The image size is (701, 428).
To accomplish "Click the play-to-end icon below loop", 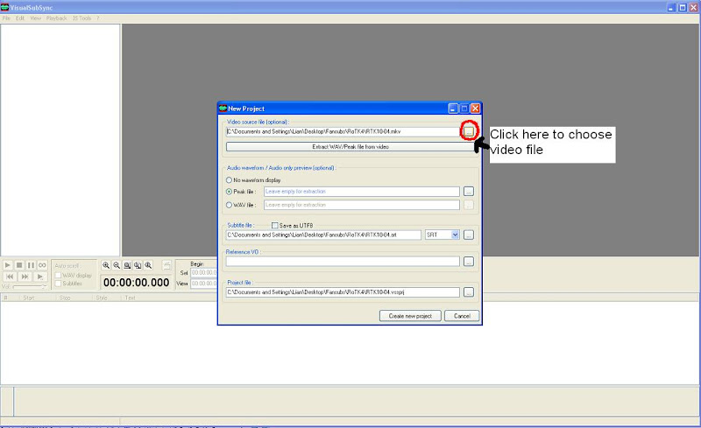I will click(x=39, y=277).
